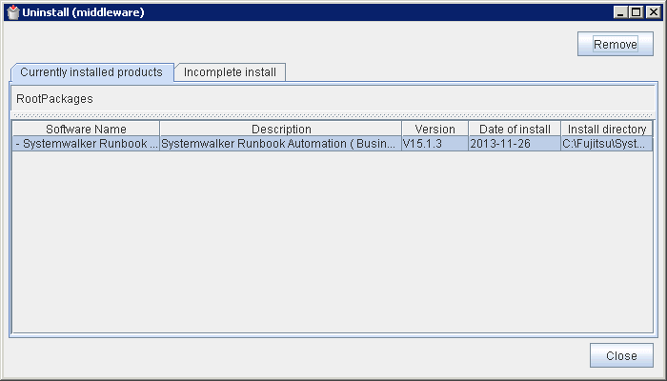The width and height of the screenshot is (667, 381).
Task: Click the Systemwalker Runbook Automation description cell
Action: (281, 144)
